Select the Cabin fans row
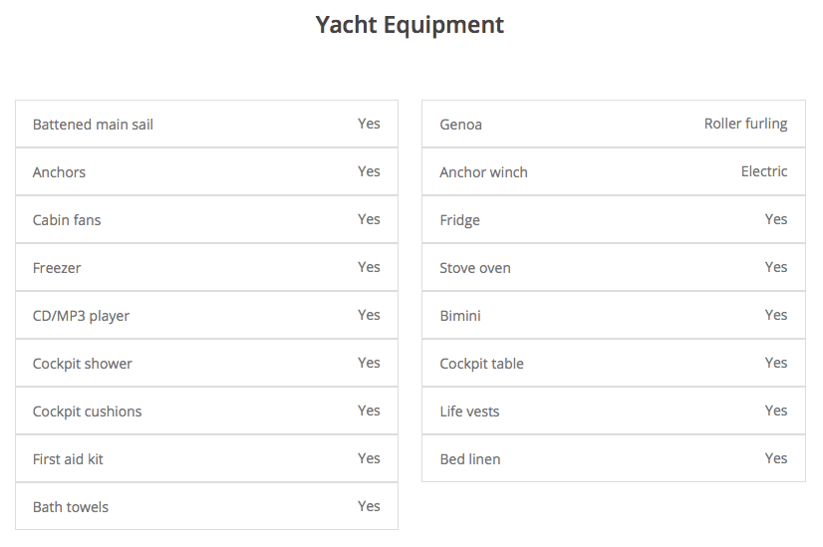Image resolution: width=823 pixels, height=547 pixels. point(206,220)
